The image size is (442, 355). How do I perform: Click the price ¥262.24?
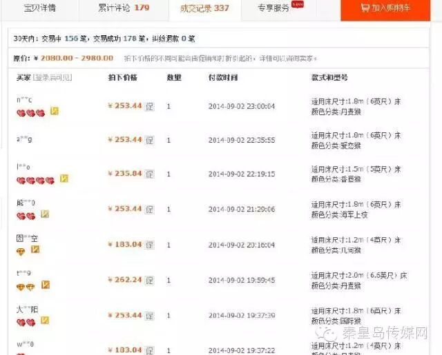tap(125, 280)
